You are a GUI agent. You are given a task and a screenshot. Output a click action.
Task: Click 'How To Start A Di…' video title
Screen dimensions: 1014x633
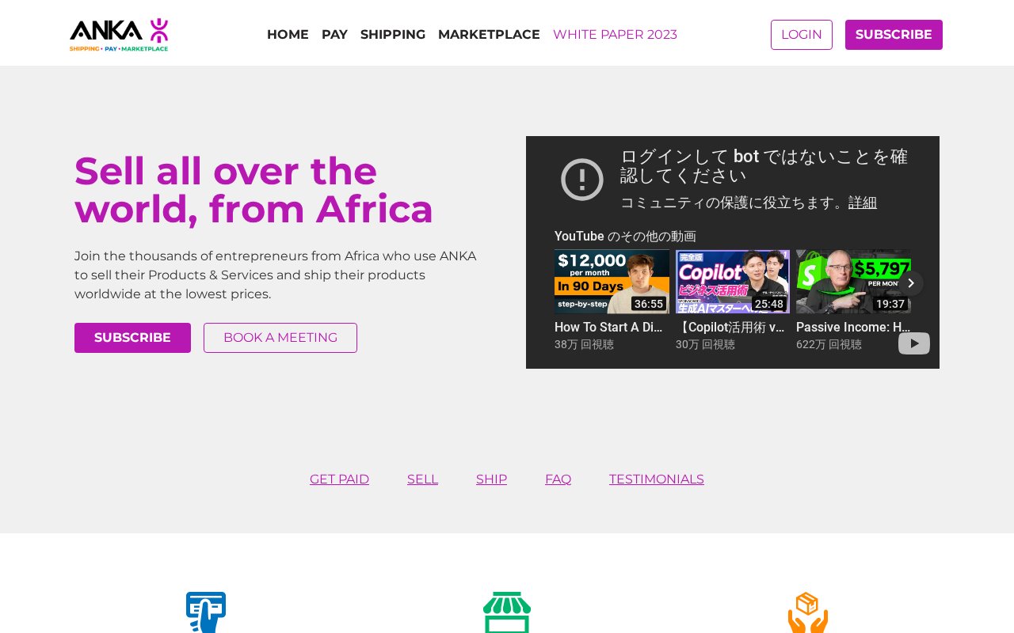point(608,328)
